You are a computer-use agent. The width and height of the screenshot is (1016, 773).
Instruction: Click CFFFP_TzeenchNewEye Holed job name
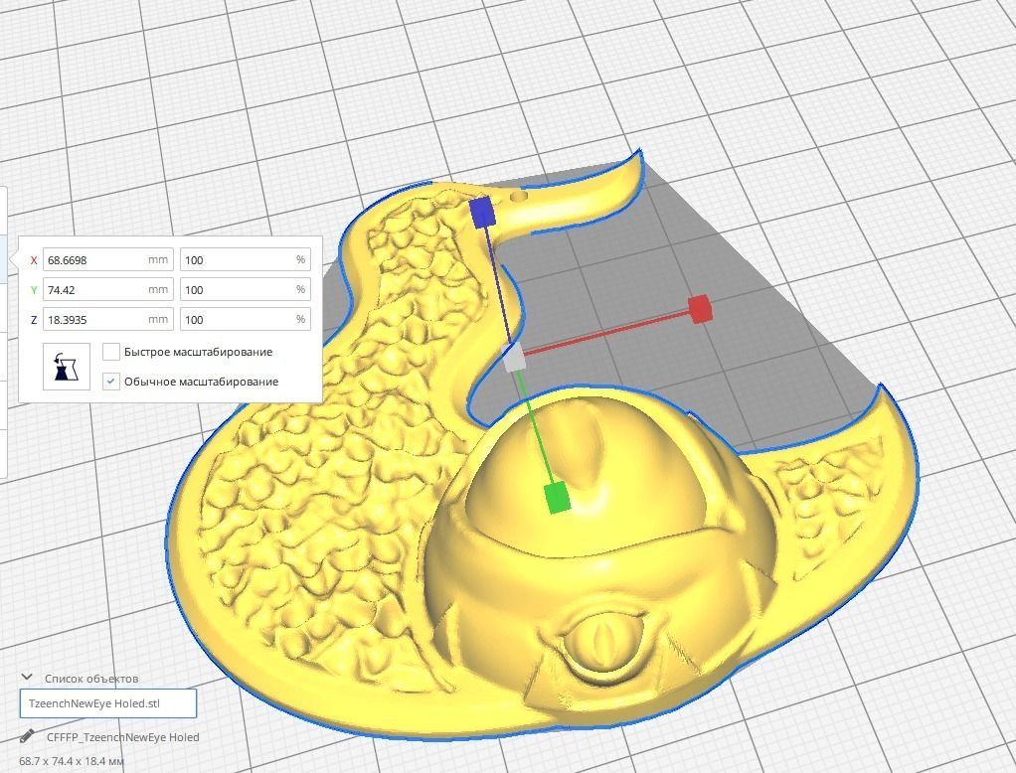[122, 737]
